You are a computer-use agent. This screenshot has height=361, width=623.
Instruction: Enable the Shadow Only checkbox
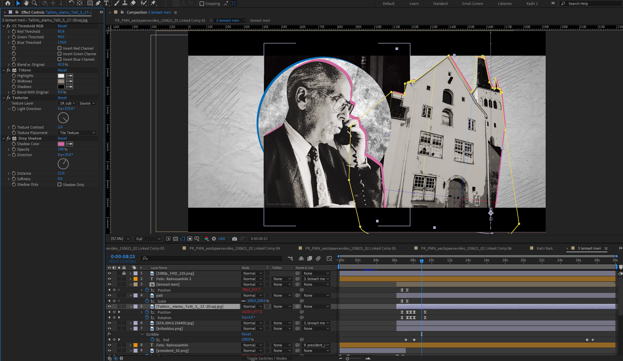click(x=59, y=185)
